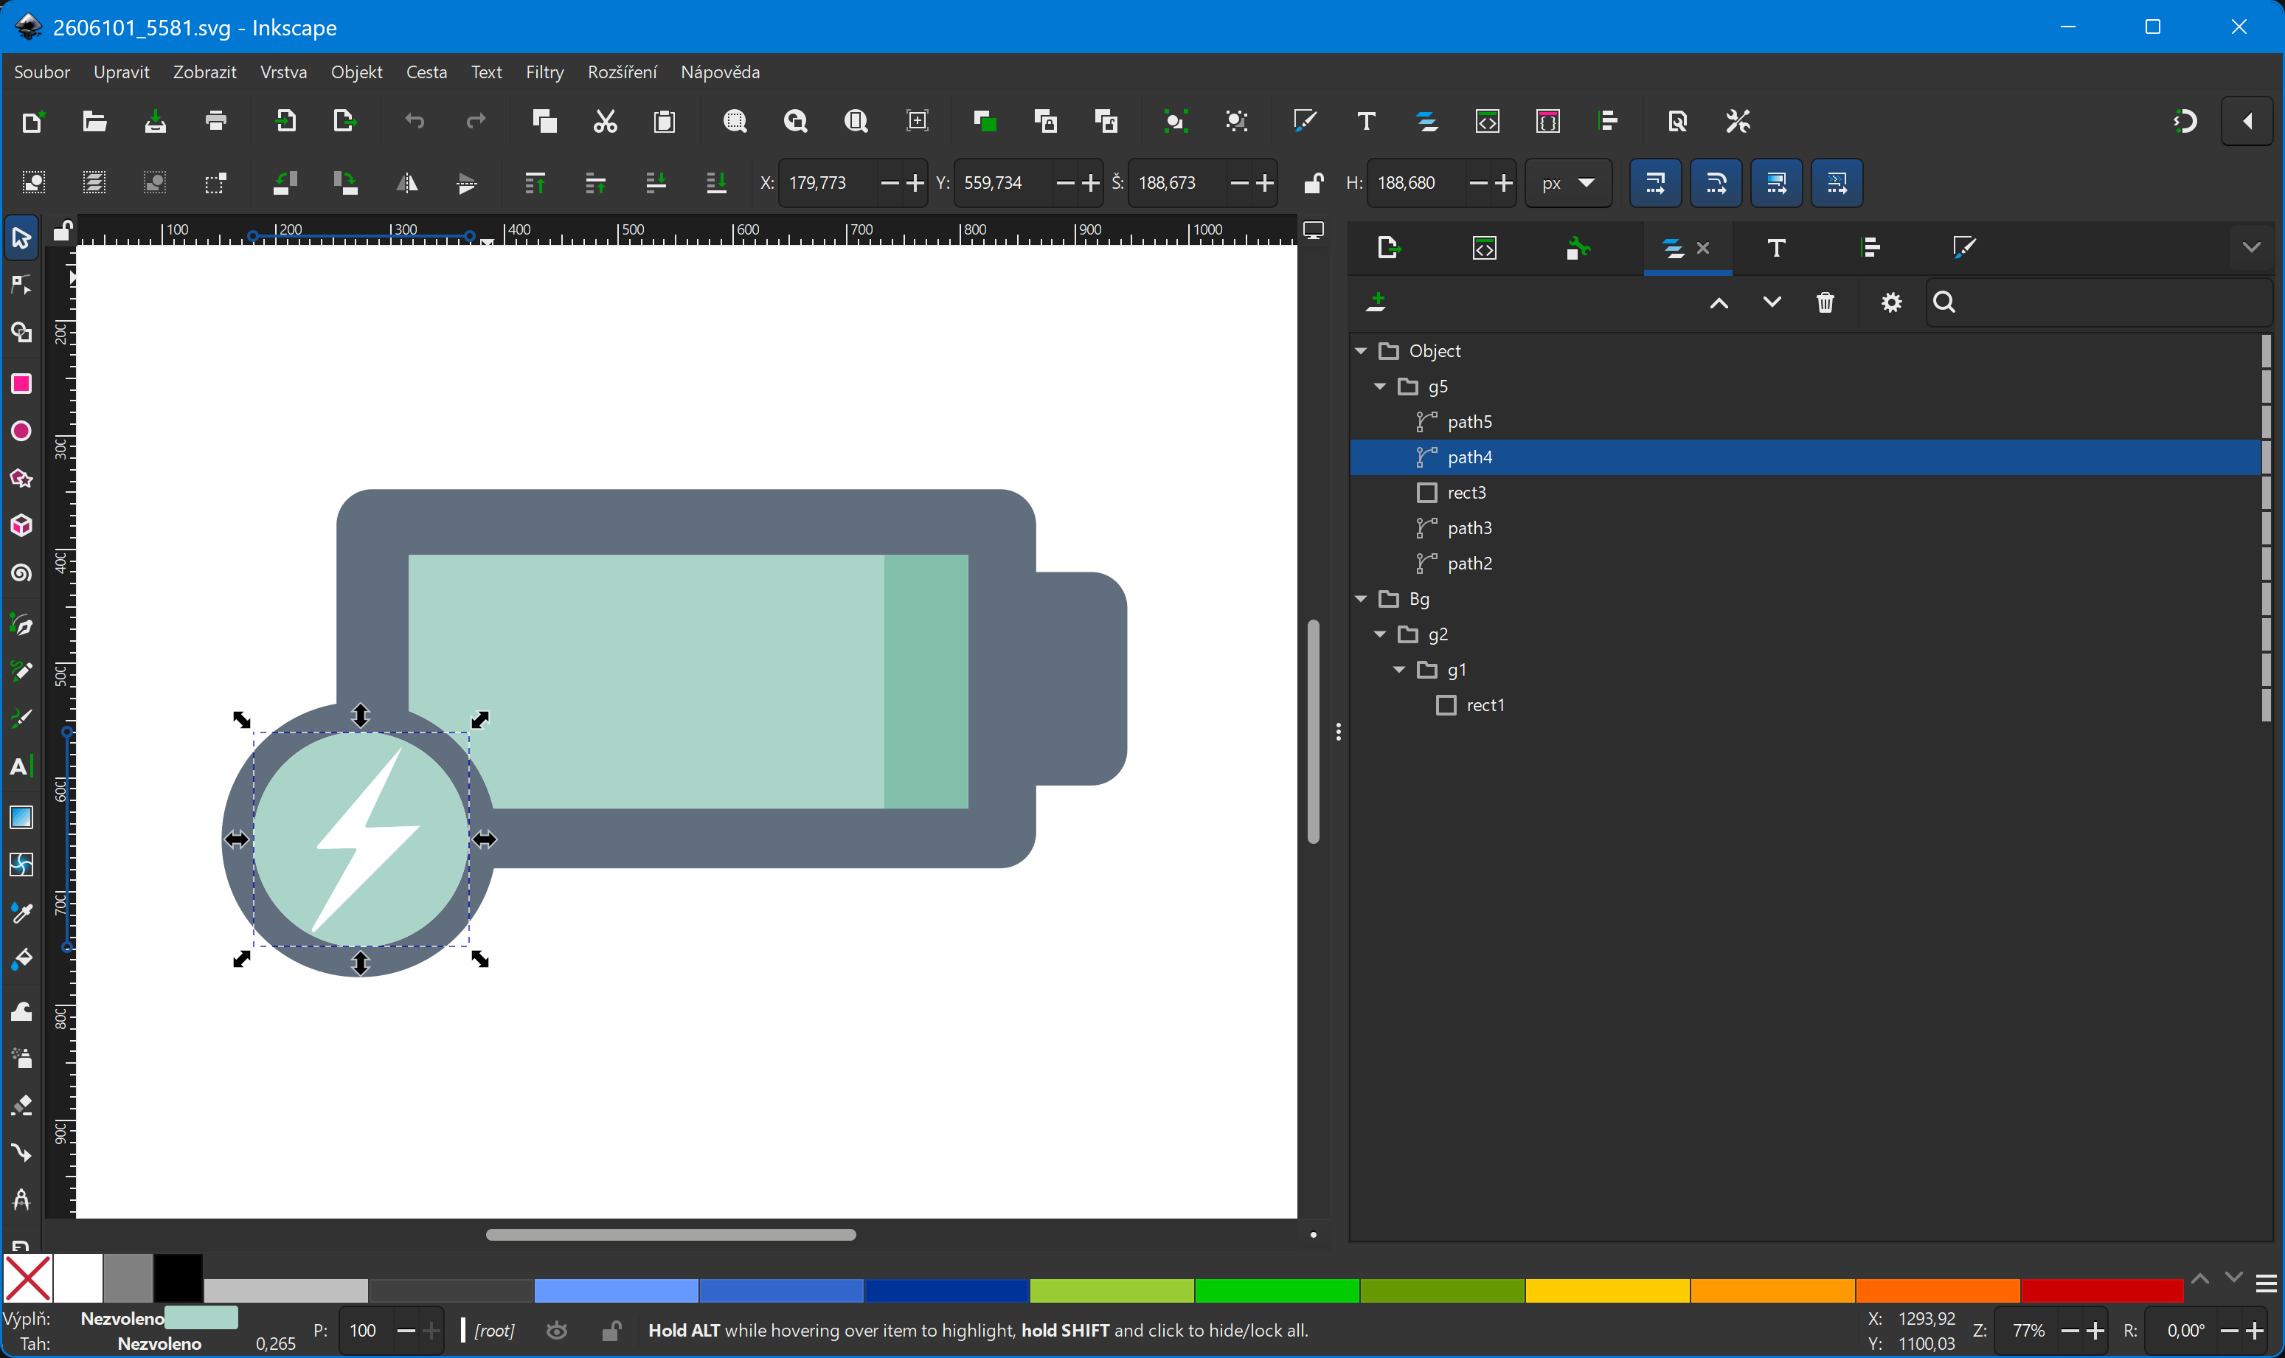The image size is (2285, 1358).
Task: Collapse the g1 group
Action: [x=1398, y=670]
